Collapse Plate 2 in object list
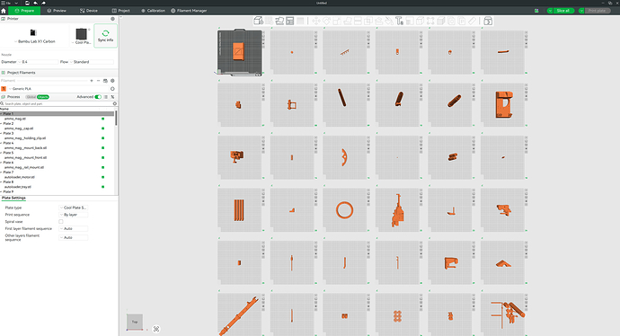The width and height of the screenshot is (620, 336). coord(1,124)
